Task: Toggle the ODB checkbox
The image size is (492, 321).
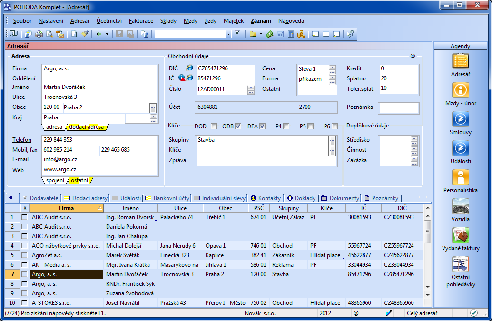Action: point(238,126)
